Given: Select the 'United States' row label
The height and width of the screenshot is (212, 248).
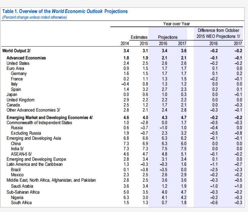Looking at the screenshot, I should click(18, 63).
